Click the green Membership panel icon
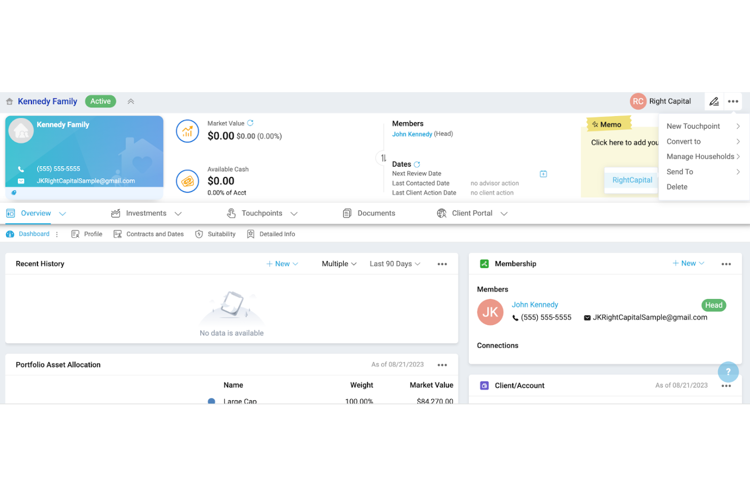The image size is (750, 500). pyautogui.click(x=484, y=264)
